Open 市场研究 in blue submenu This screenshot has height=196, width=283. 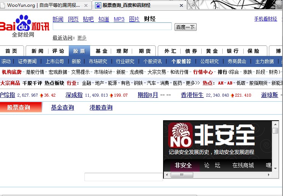point(98,62)
